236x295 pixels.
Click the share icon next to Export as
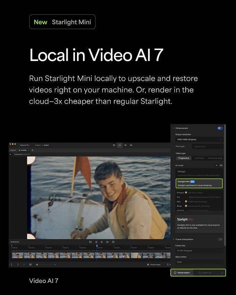coord(222,273)
